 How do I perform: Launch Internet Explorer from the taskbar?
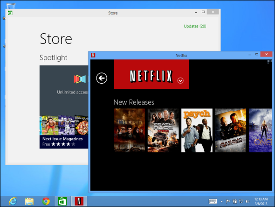point(13,201)
